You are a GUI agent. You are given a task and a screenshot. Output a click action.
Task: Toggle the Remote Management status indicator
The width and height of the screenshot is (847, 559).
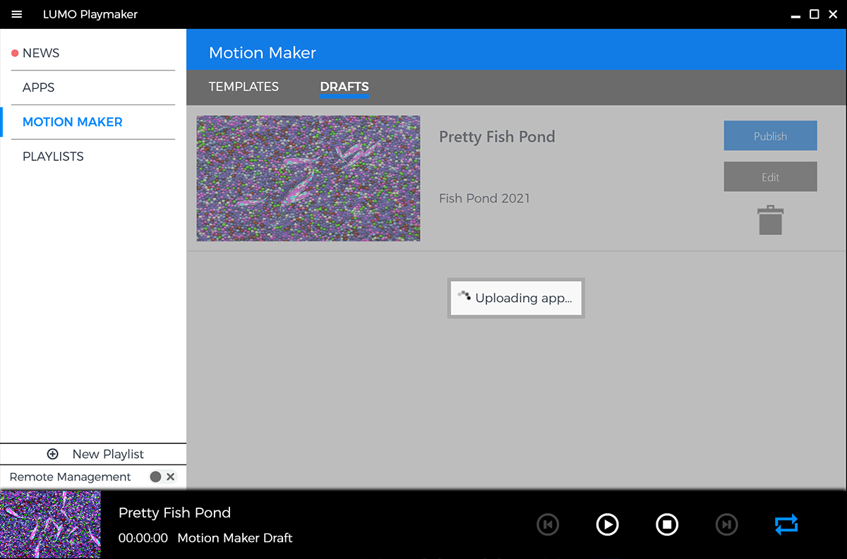tap(155, 477)
